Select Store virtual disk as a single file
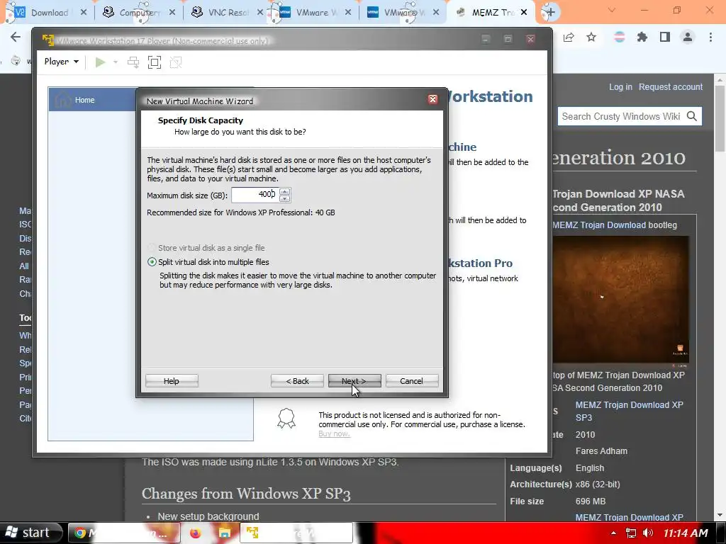The width and height of the screenshot is (726, 544). (x=206, y=248)
